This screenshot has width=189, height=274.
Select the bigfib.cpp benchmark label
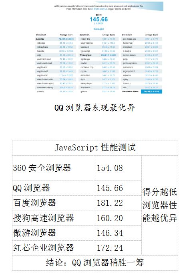[85, 59]
